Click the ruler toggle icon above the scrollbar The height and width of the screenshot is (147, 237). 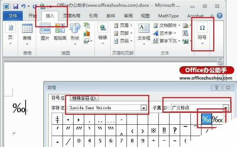220,62
